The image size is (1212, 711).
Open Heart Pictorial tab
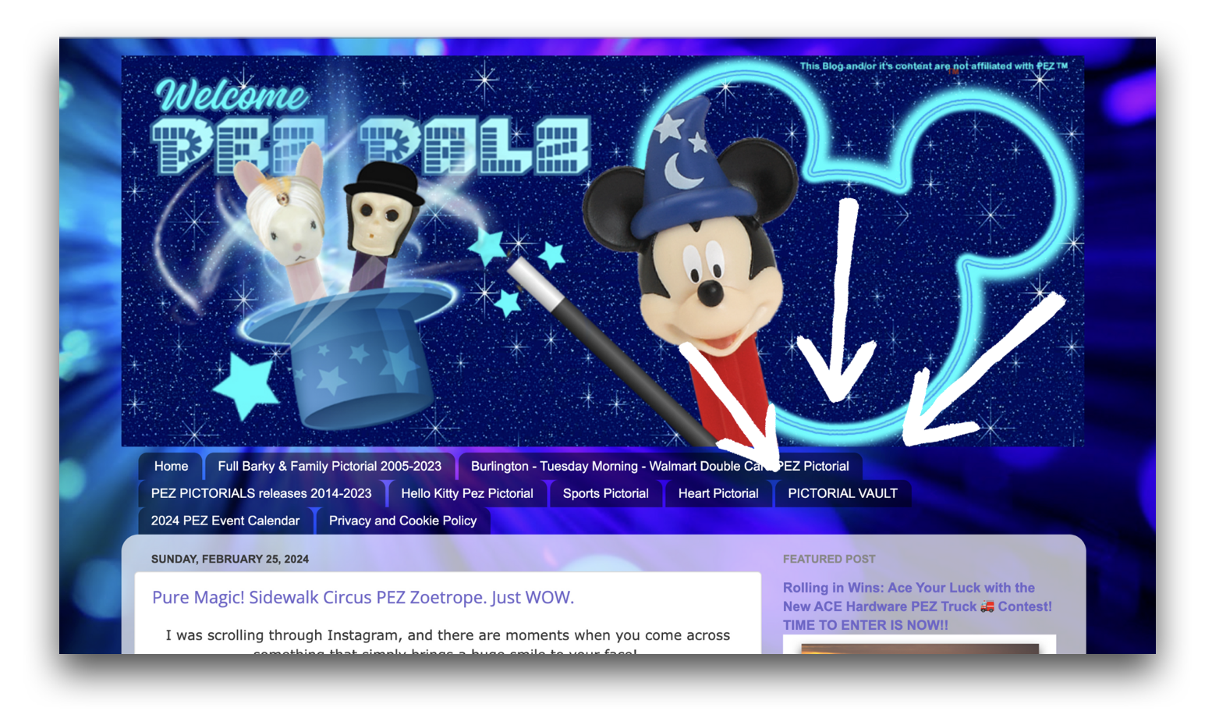pos(718,493)
